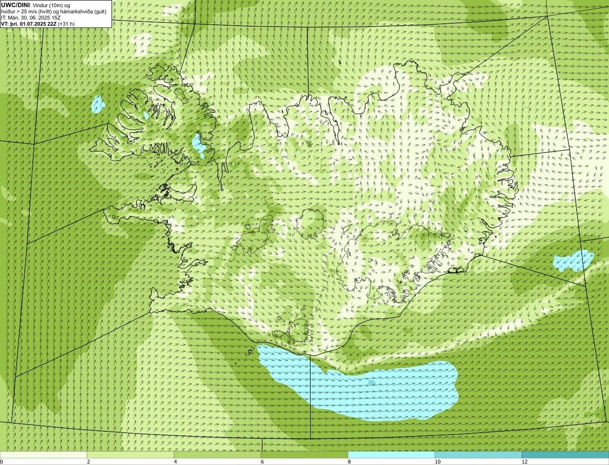Click the "hviður > 25 m/s (hvítt)" description line
Viewport: 609px width, 465px height.
(54, 11)
